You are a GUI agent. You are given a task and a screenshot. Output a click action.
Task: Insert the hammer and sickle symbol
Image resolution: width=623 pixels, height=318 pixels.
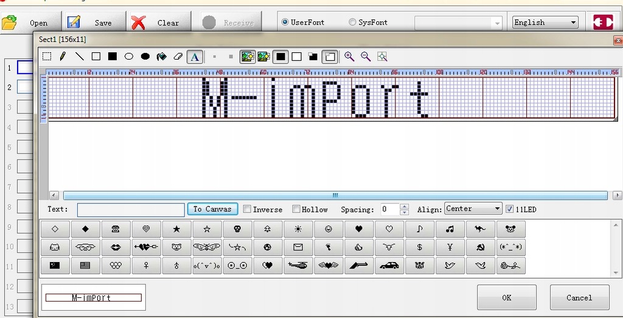pos(481,247)
